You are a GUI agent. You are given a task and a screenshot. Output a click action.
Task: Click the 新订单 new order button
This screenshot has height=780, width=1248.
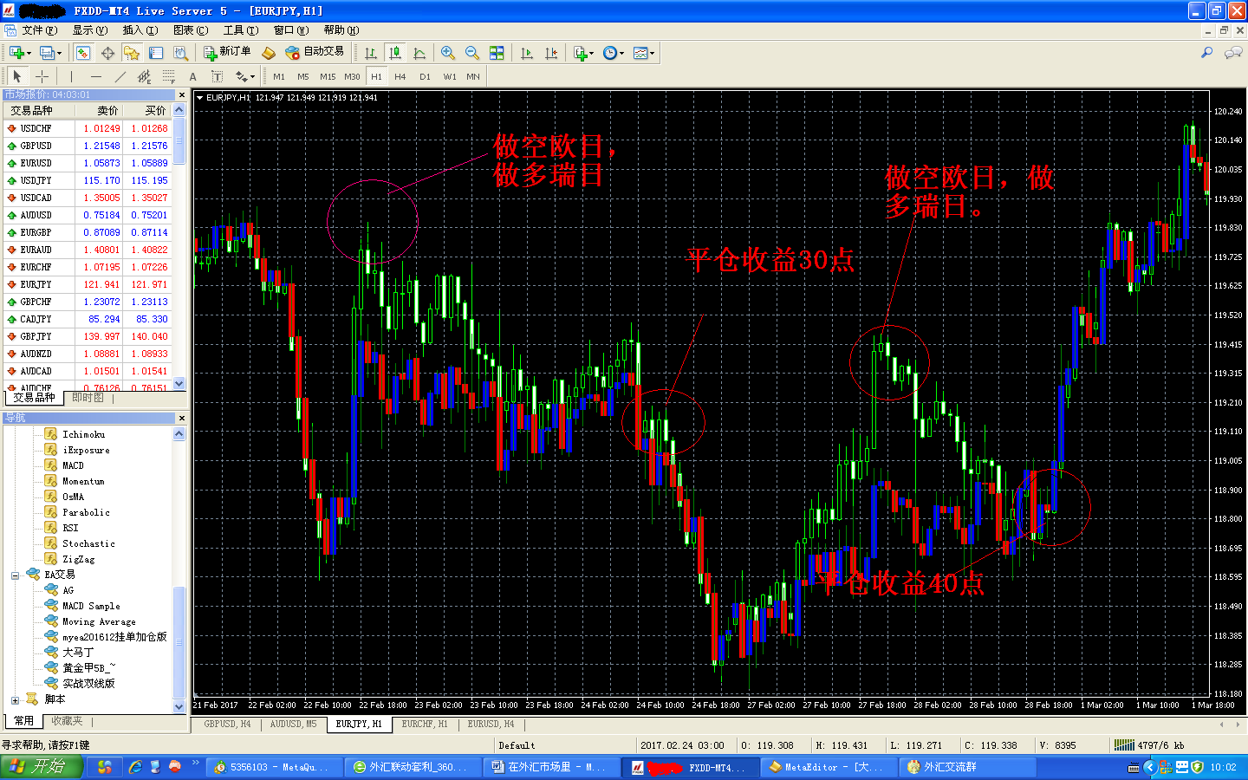point(227,52)
